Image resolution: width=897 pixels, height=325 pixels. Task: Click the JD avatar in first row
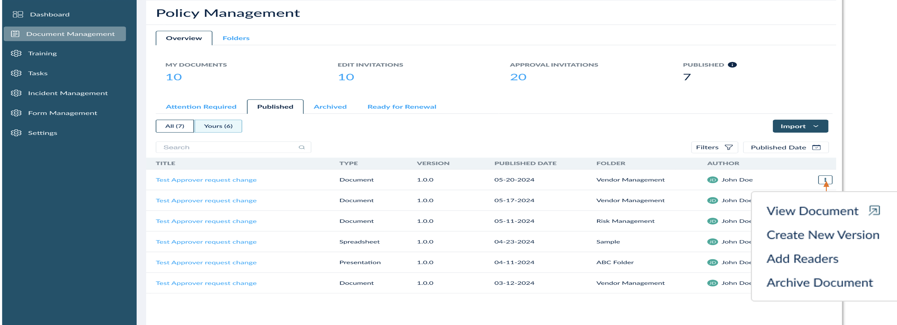(x=712, y=180)
